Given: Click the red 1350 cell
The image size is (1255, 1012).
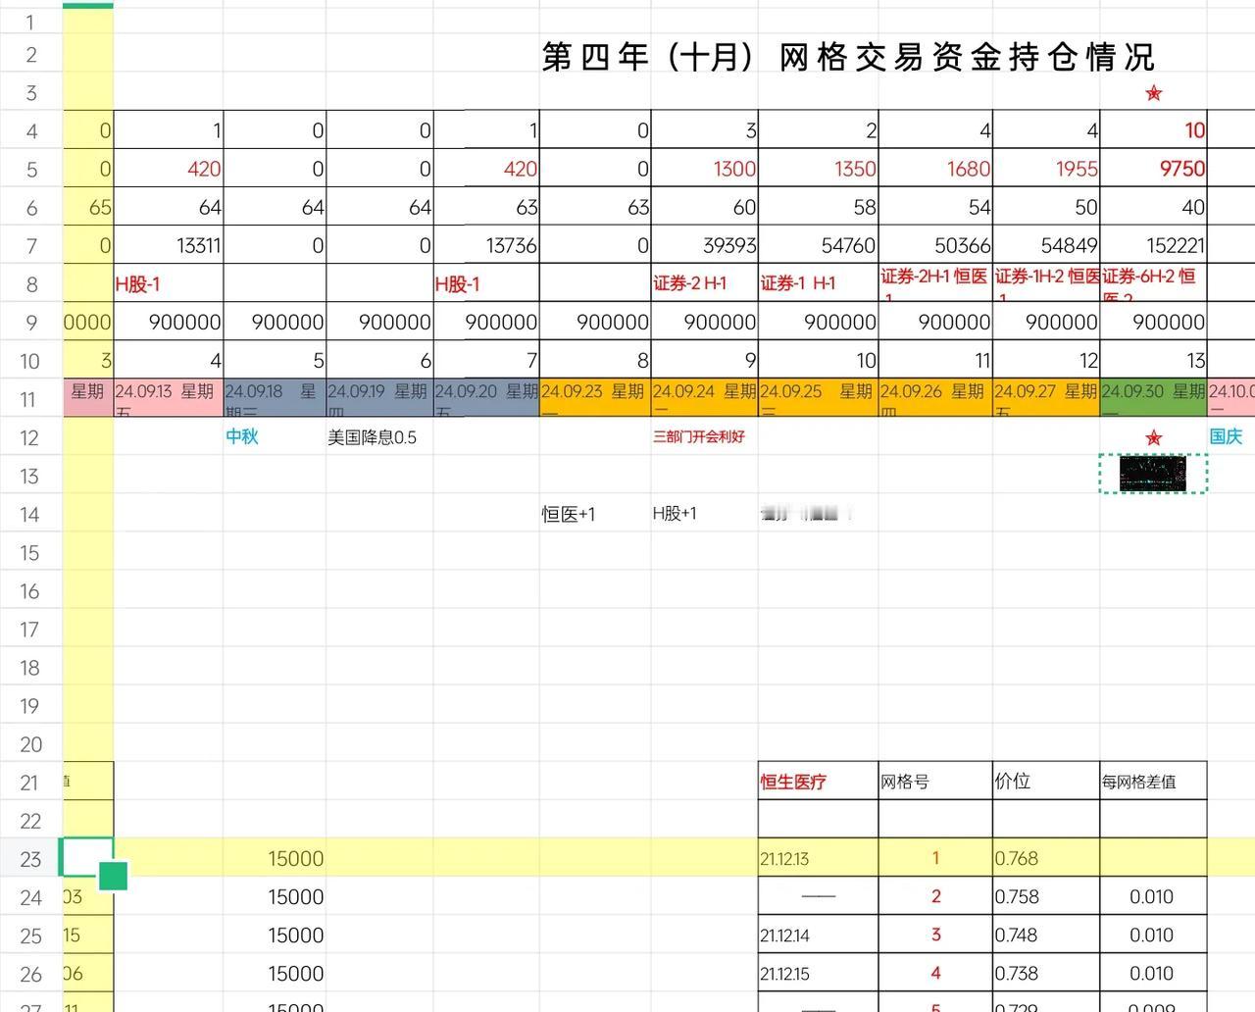Looking at the screenshot, I should tap(818, 169).
